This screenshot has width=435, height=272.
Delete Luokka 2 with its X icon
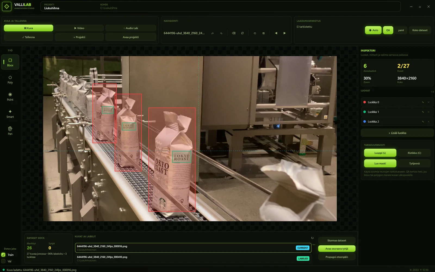coord(429,122)
